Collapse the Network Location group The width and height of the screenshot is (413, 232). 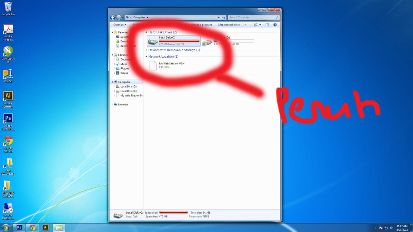(146, 56)
